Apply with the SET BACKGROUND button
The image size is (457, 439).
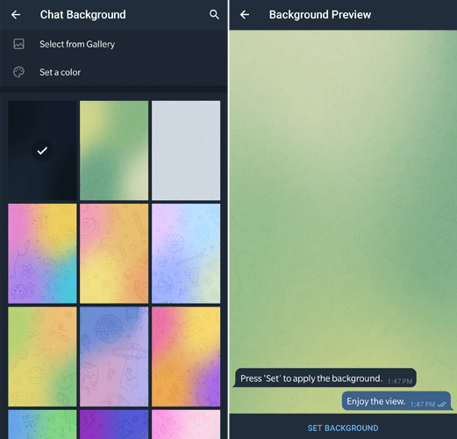343,428
